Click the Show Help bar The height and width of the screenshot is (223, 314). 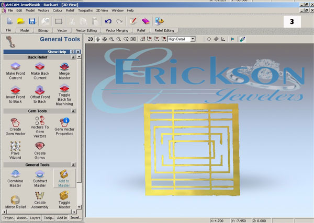point(42,52)
